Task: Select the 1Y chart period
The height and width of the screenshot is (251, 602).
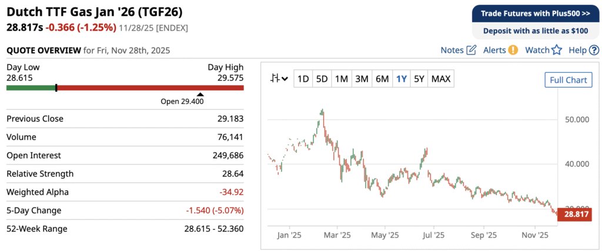Action: coord(402,79)
